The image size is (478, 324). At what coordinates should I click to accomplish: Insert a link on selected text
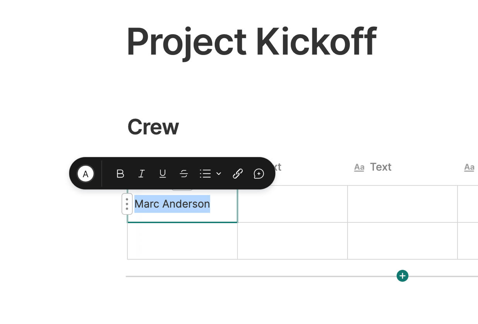(238, 174)
